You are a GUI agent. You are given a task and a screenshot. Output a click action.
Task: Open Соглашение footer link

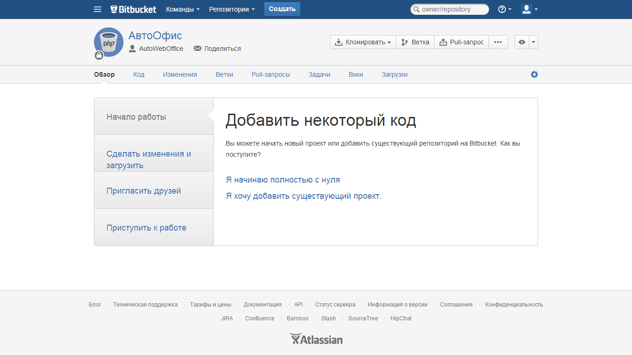[456, 305]
